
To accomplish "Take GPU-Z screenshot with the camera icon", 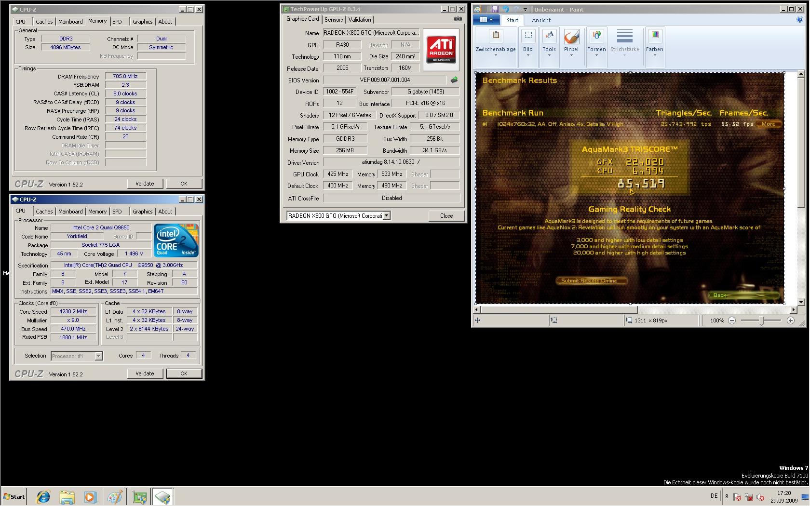I will 458,19.
